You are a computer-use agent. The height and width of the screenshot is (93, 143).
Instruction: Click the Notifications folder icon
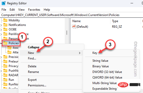click(x=5, y=25)
